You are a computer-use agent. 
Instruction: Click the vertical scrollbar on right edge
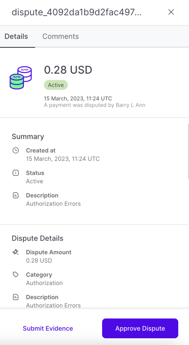pyautogui.click(x=188, y=151)
